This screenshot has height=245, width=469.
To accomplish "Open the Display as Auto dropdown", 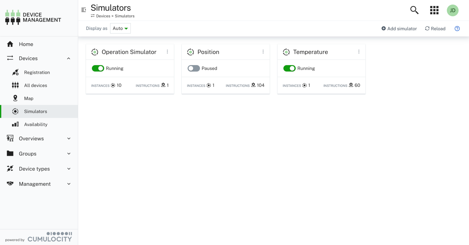I will pos(120,28).
